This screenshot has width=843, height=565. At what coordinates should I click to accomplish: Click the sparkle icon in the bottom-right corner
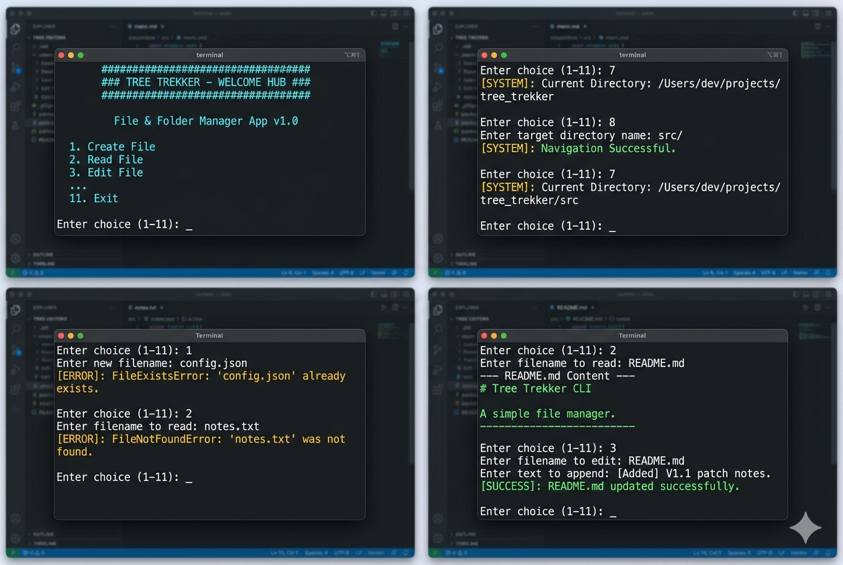coord(806,528)
